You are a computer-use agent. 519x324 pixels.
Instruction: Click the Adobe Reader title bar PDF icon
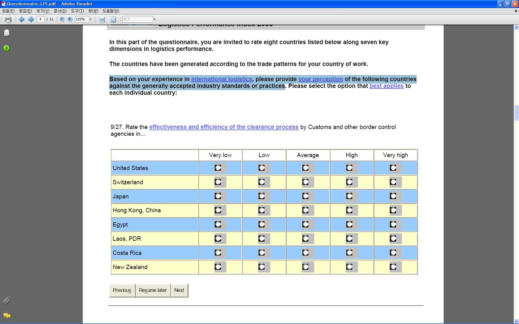pos(3,4)
